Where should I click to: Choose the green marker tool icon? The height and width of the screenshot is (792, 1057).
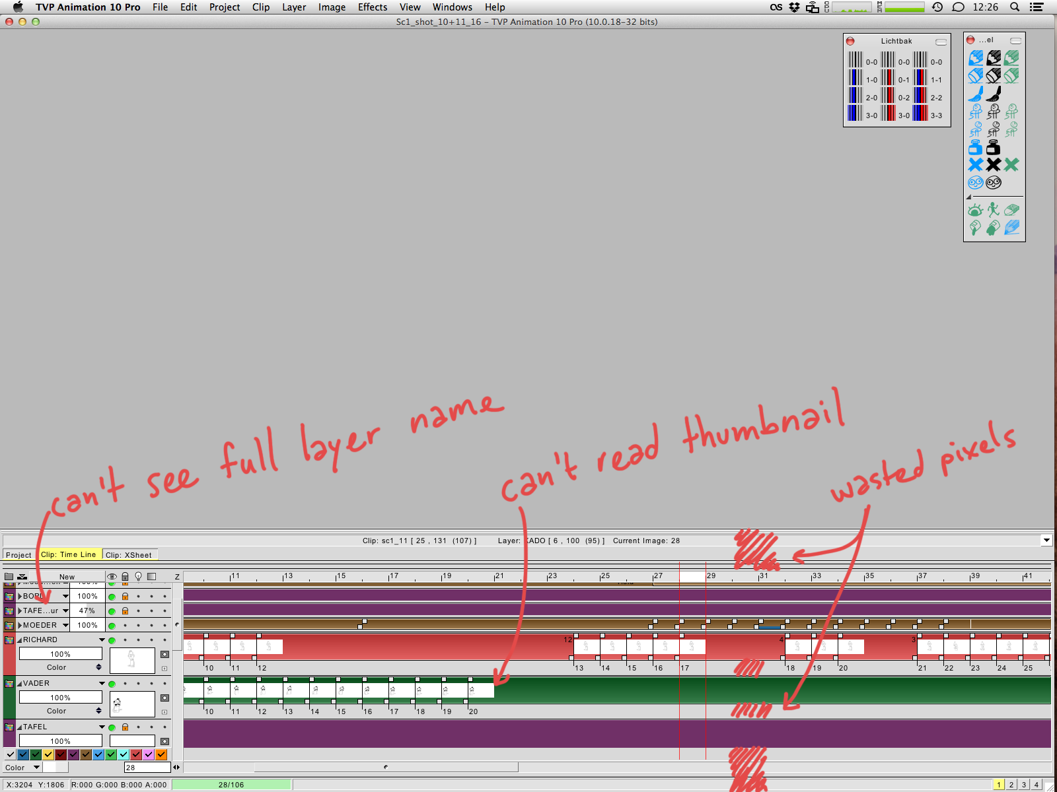pos(1011,75)
